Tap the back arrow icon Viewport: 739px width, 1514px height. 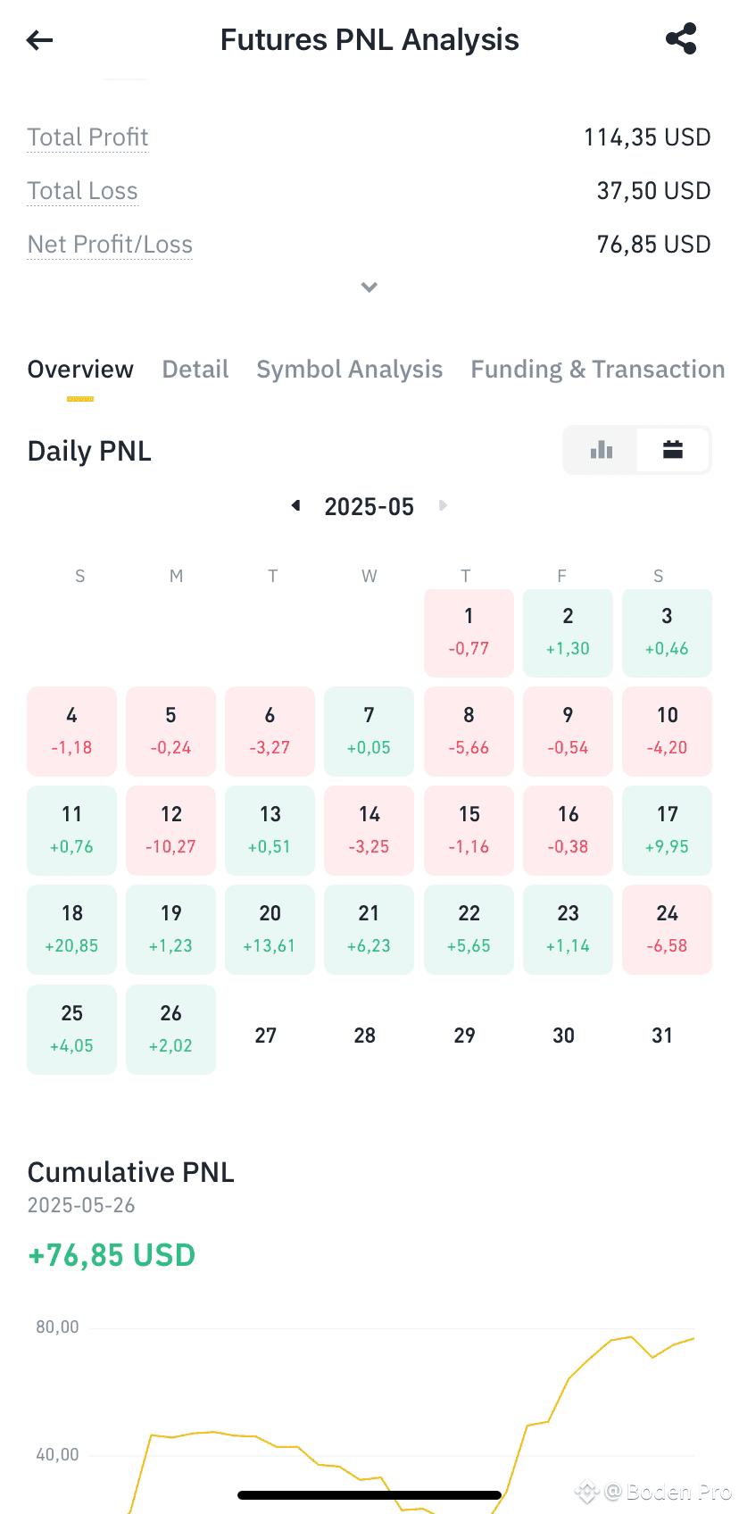pyautogui.click(x=40, y=39)
